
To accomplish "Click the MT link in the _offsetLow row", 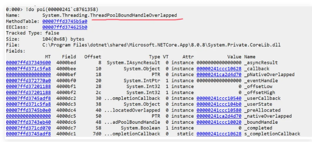I will (x=28, y=86).
